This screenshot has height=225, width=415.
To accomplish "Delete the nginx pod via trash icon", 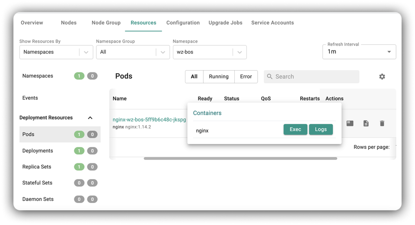I will click(x=382, y=123).
